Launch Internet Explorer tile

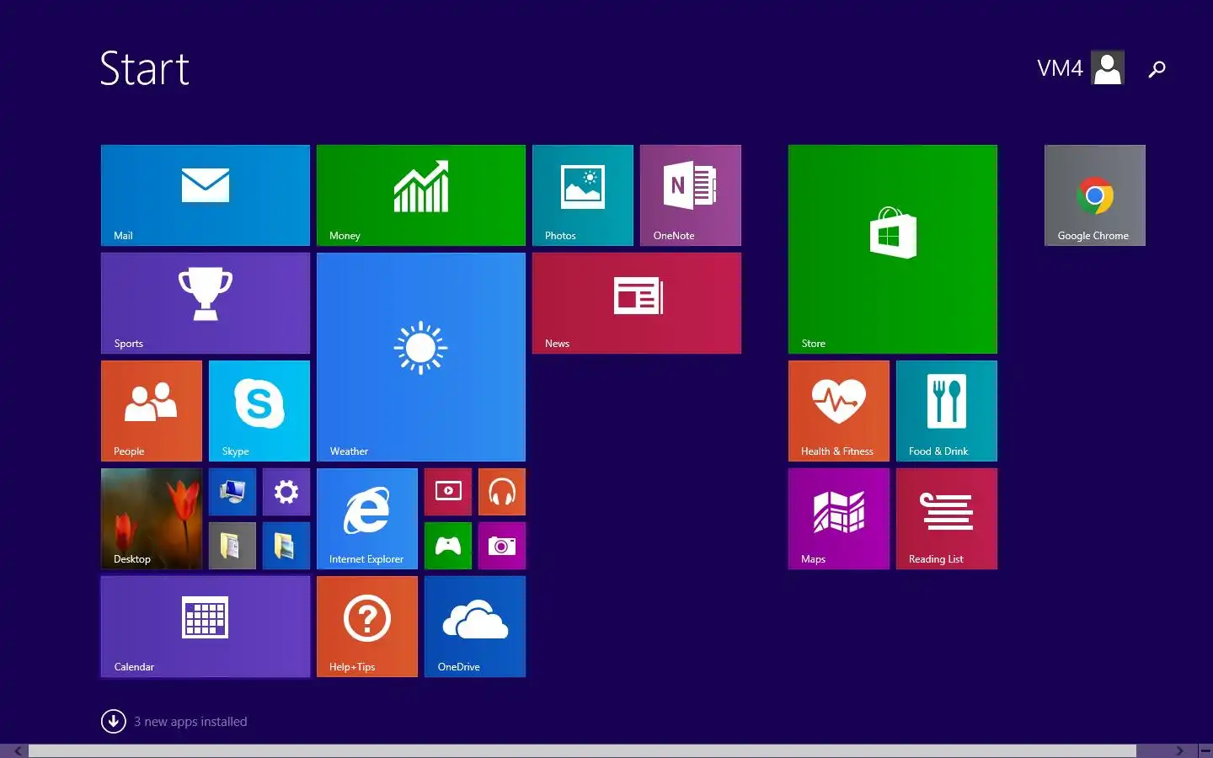(367, 519)
